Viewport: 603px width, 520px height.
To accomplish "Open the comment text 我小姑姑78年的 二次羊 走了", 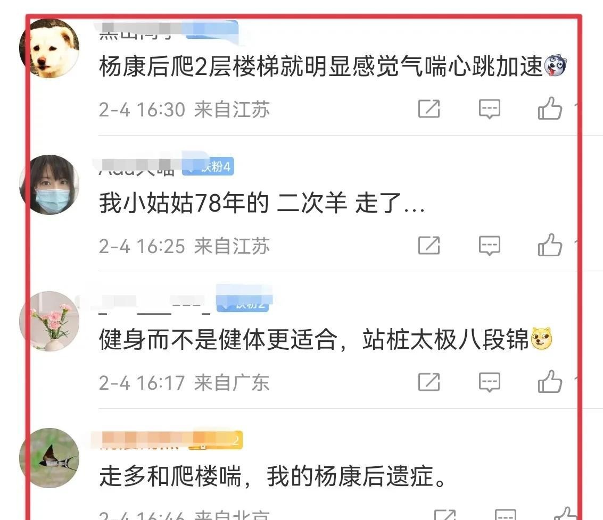I will 262,203.
